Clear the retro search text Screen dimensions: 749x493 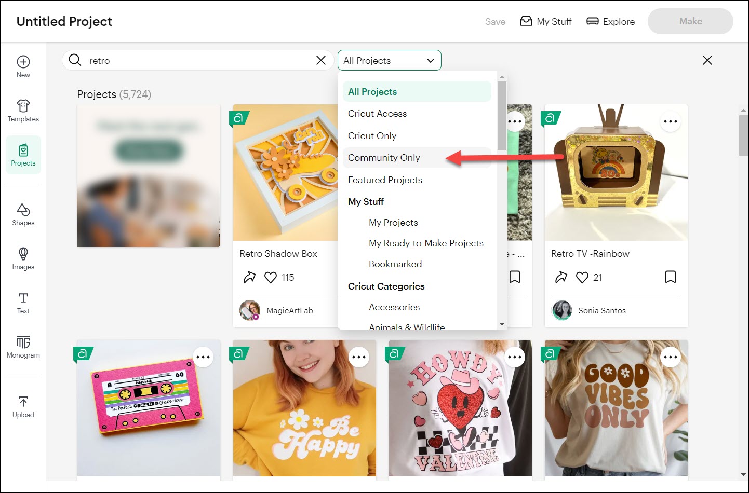320,60
